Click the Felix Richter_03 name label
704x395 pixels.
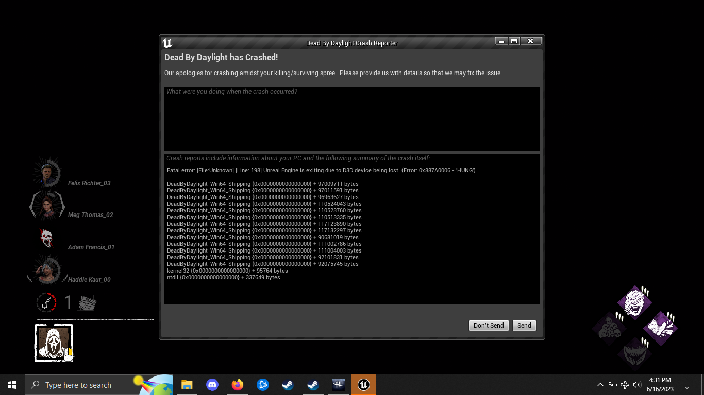[89, 183]
